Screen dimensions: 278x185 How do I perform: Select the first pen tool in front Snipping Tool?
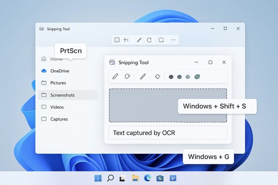(x=115, y=77)
